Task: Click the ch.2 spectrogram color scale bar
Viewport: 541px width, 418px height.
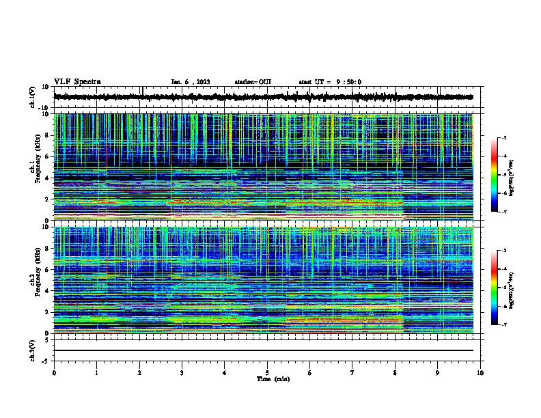Action: pos(495,288)
